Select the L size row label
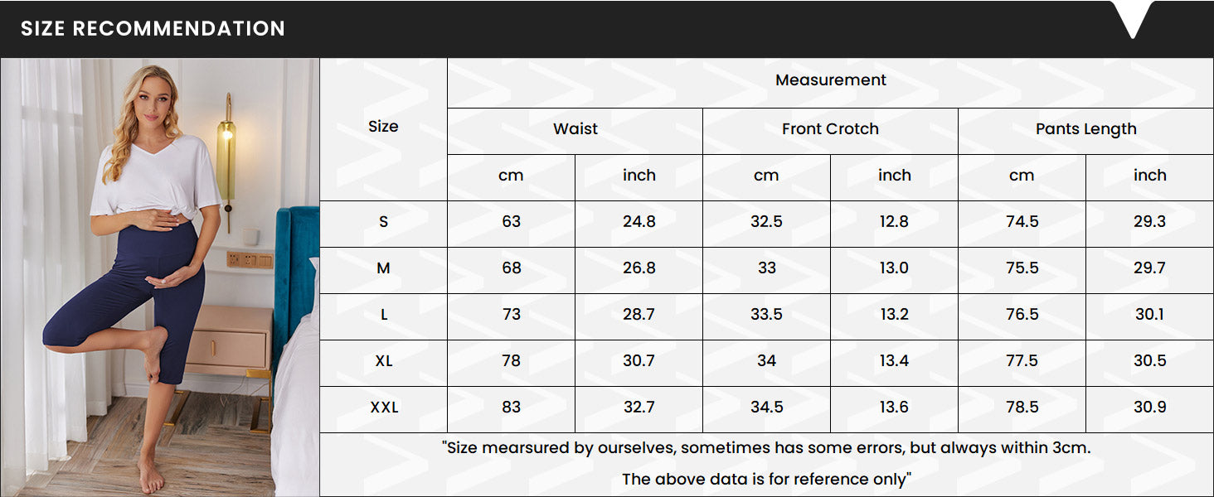The height and width of the screenshot is (497, 1214). click(x=383, y=315)
